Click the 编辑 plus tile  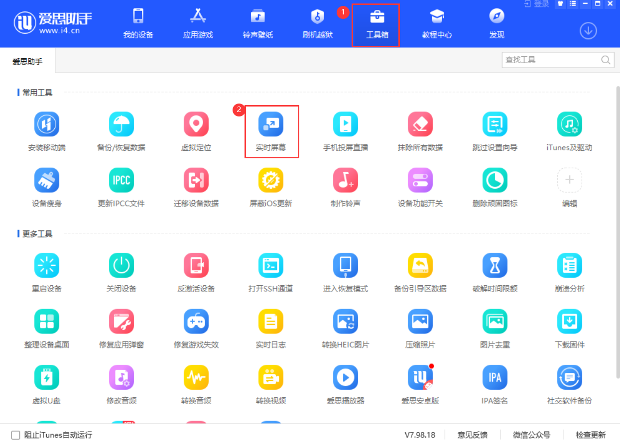pyautogui.click(x=570, y=180)
